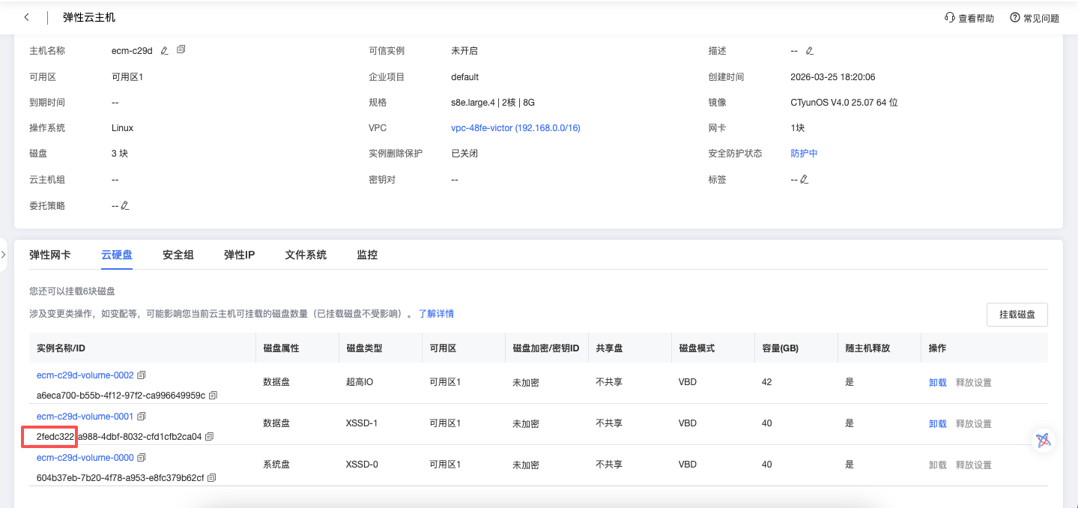The width and height of the screenshot is (1078, 508).
Task: Switch to the 弹性网卡 tab
Action: coord(50,255)
